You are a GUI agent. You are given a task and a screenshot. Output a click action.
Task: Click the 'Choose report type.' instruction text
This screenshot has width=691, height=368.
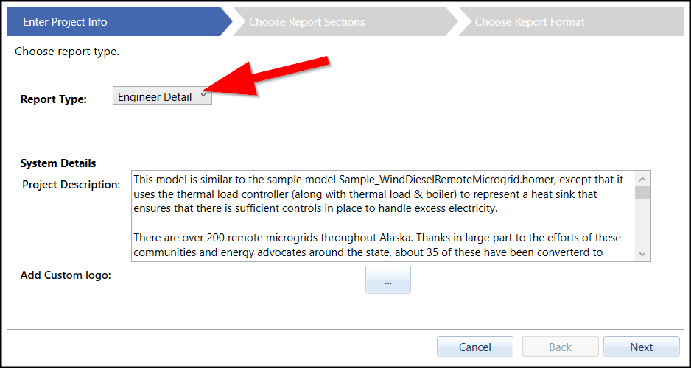coord(67,52)
